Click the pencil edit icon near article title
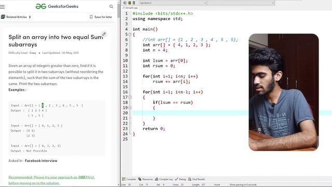 click(x=104, y=34)
